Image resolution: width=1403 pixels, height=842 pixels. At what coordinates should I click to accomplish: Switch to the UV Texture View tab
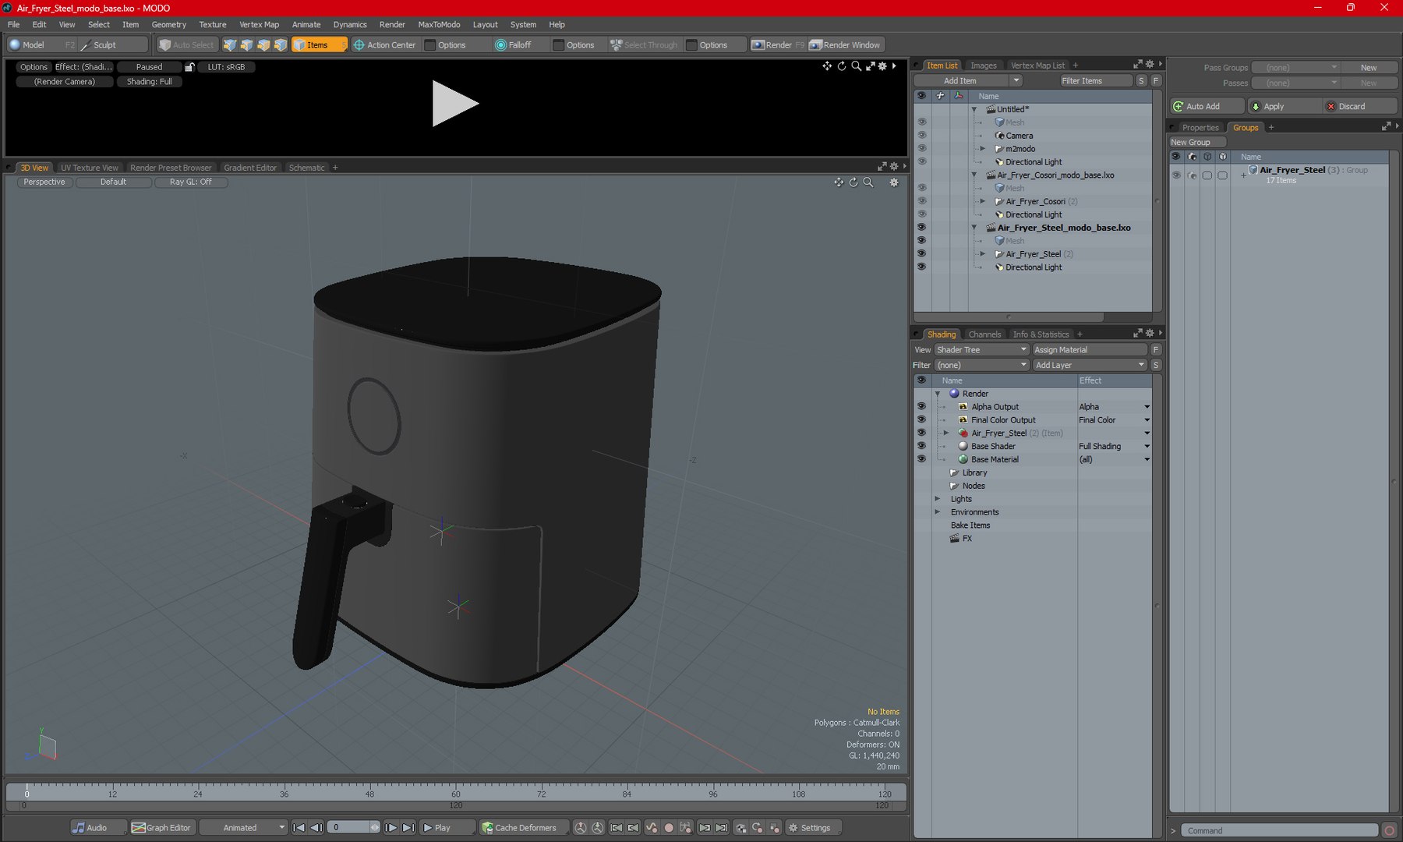(90, 168)
